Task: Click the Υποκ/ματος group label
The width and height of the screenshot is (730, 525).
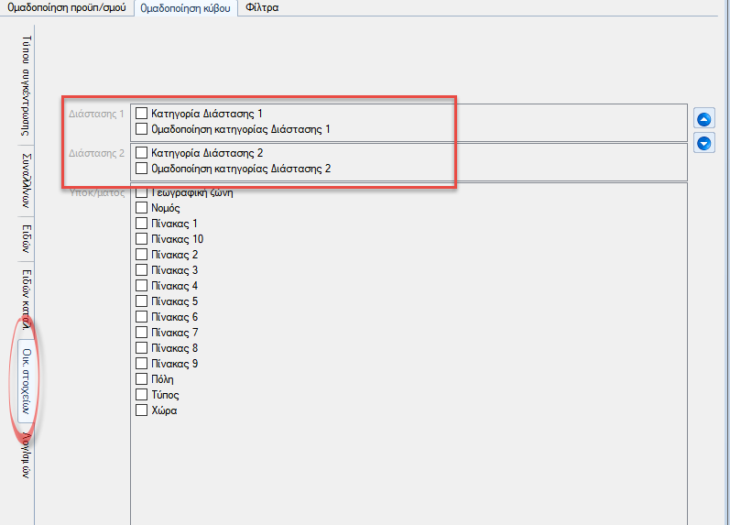Action: (97, 192)
